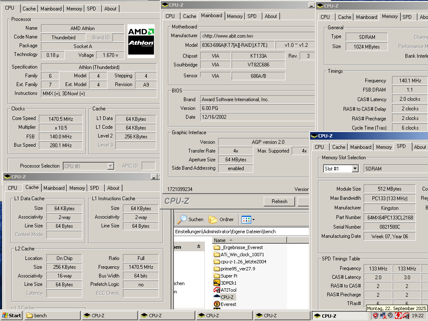
Task: Switch to SPD tab in Mainboard window
Action: click(252, 16)
